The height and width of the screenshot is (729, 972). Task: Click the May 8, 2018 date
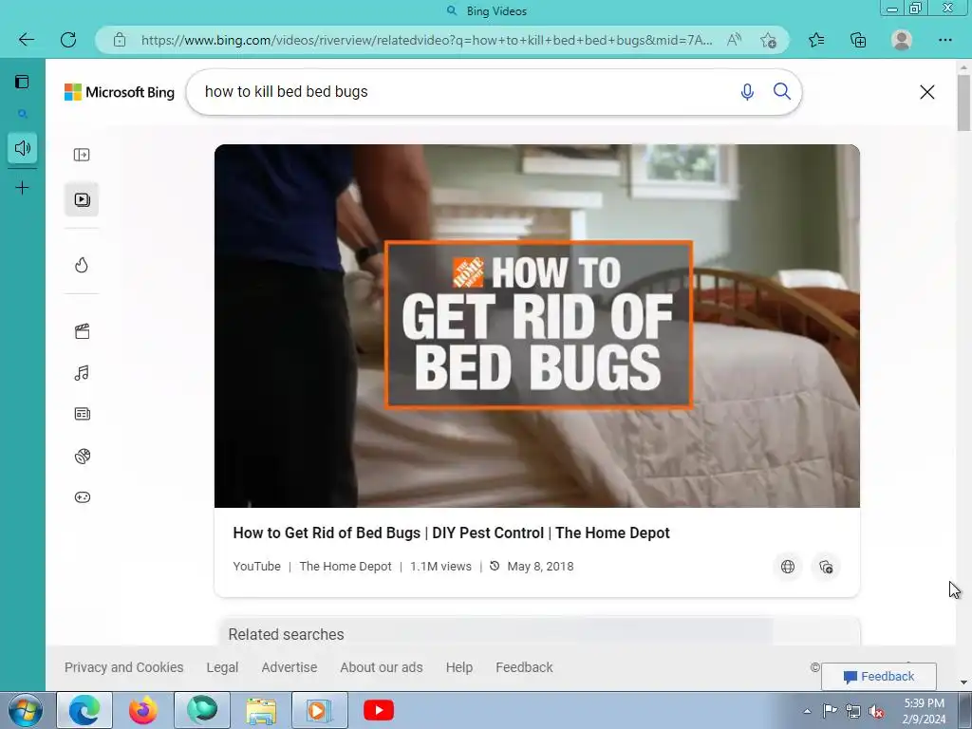click(x=540, y=567)
